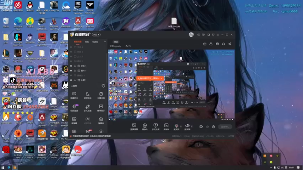Start 视频连麦 video co-hosting
Viewport: 303px width, 170px height.
click(74, 108)
